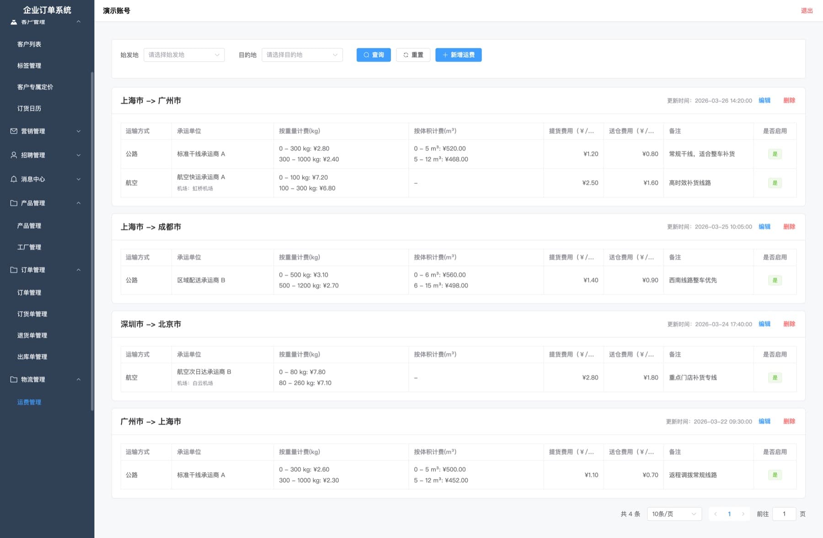823x538 pixels.
Task: Click the 高时效补货线路 remark cell
Action: [708, 183]
